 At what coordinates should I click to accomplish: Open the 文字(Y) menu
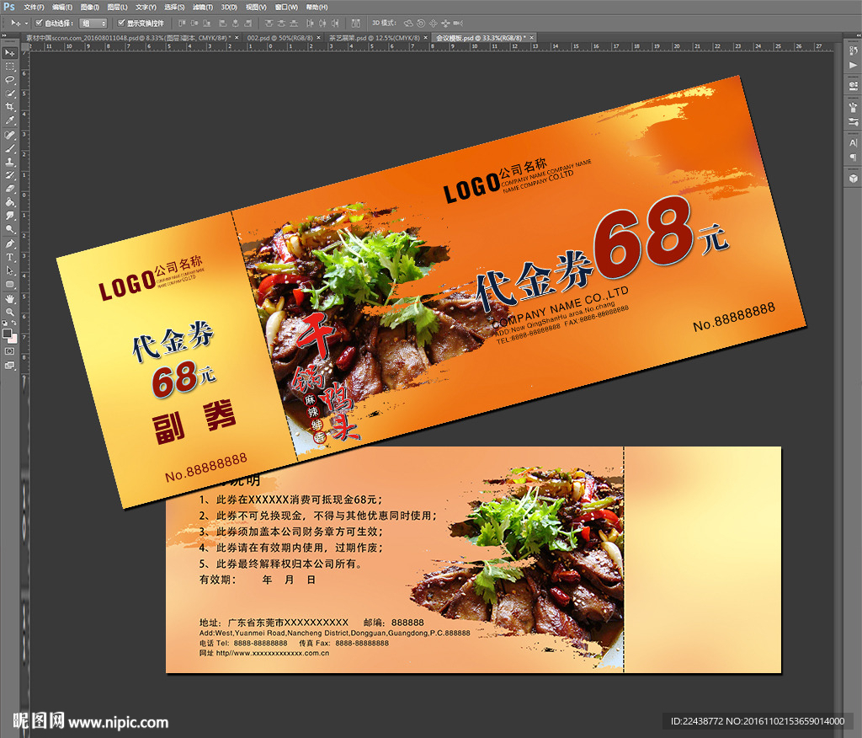coord(146,7)
